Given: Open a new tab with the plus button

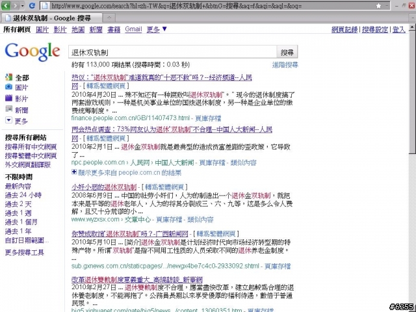Looking at the screenshot, I should [x=109, y=18].
